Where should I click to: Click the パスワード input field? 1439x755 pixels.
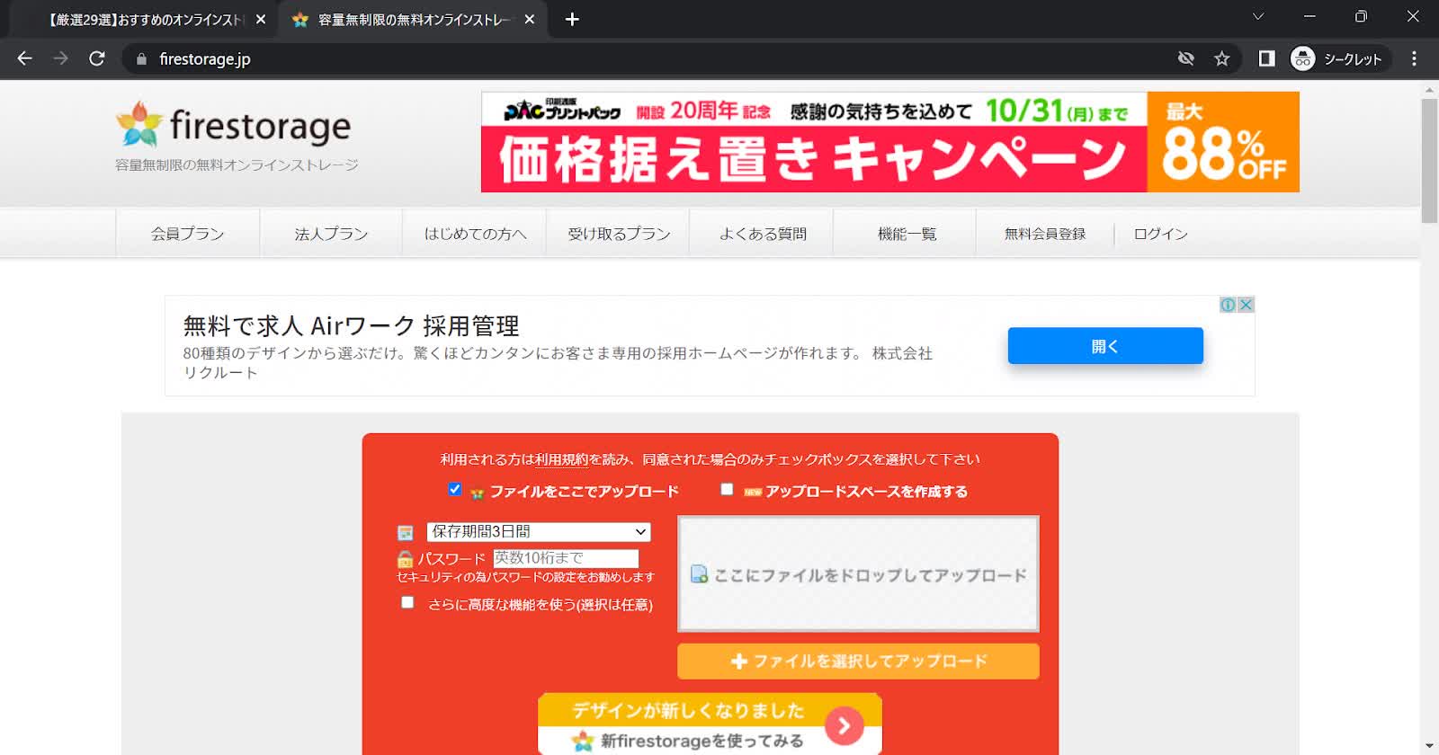566,558
